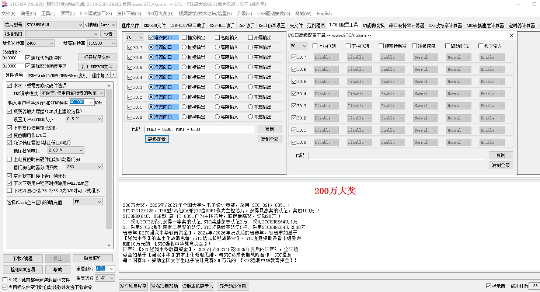
Task: Switch to the 范例程序 tab
Action: pyautogui.click(x=316, y=25)
